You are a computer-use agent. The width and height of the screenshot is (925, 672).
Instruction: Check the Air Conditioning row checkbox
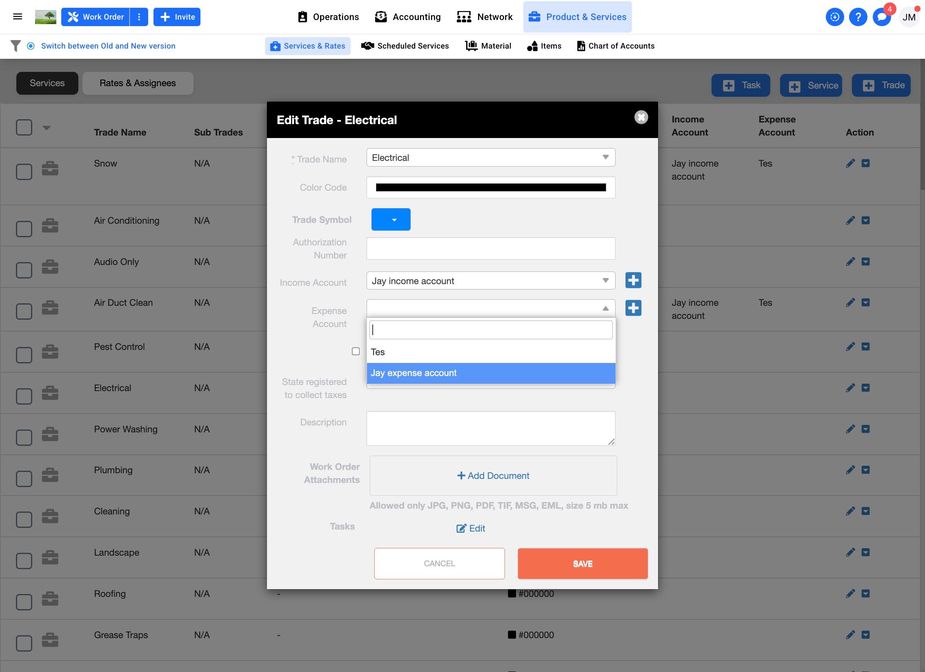pos(24,229)
